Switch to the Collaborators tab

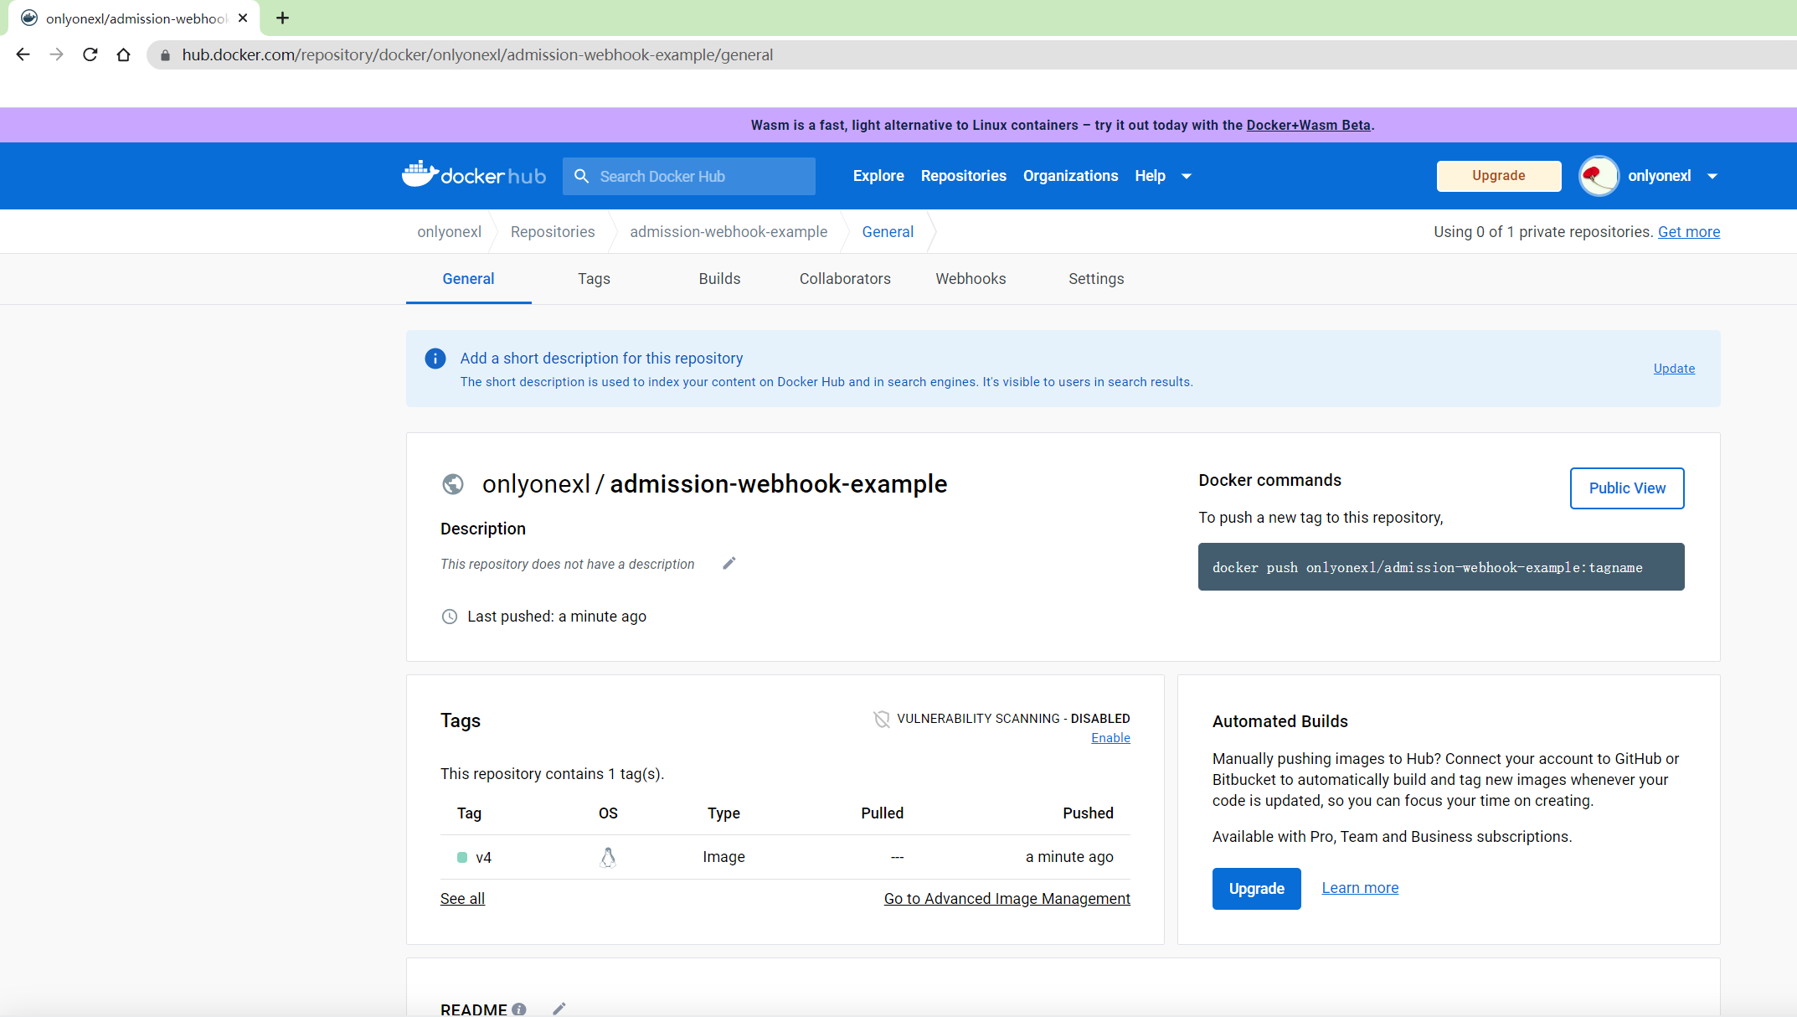click(x=845, y=279)
